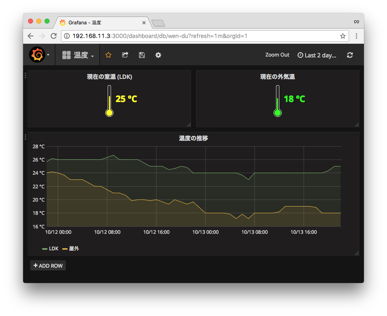Open the Last 2 days time picker
Screen dimensions: 387x316
click(x=317, y=55)
